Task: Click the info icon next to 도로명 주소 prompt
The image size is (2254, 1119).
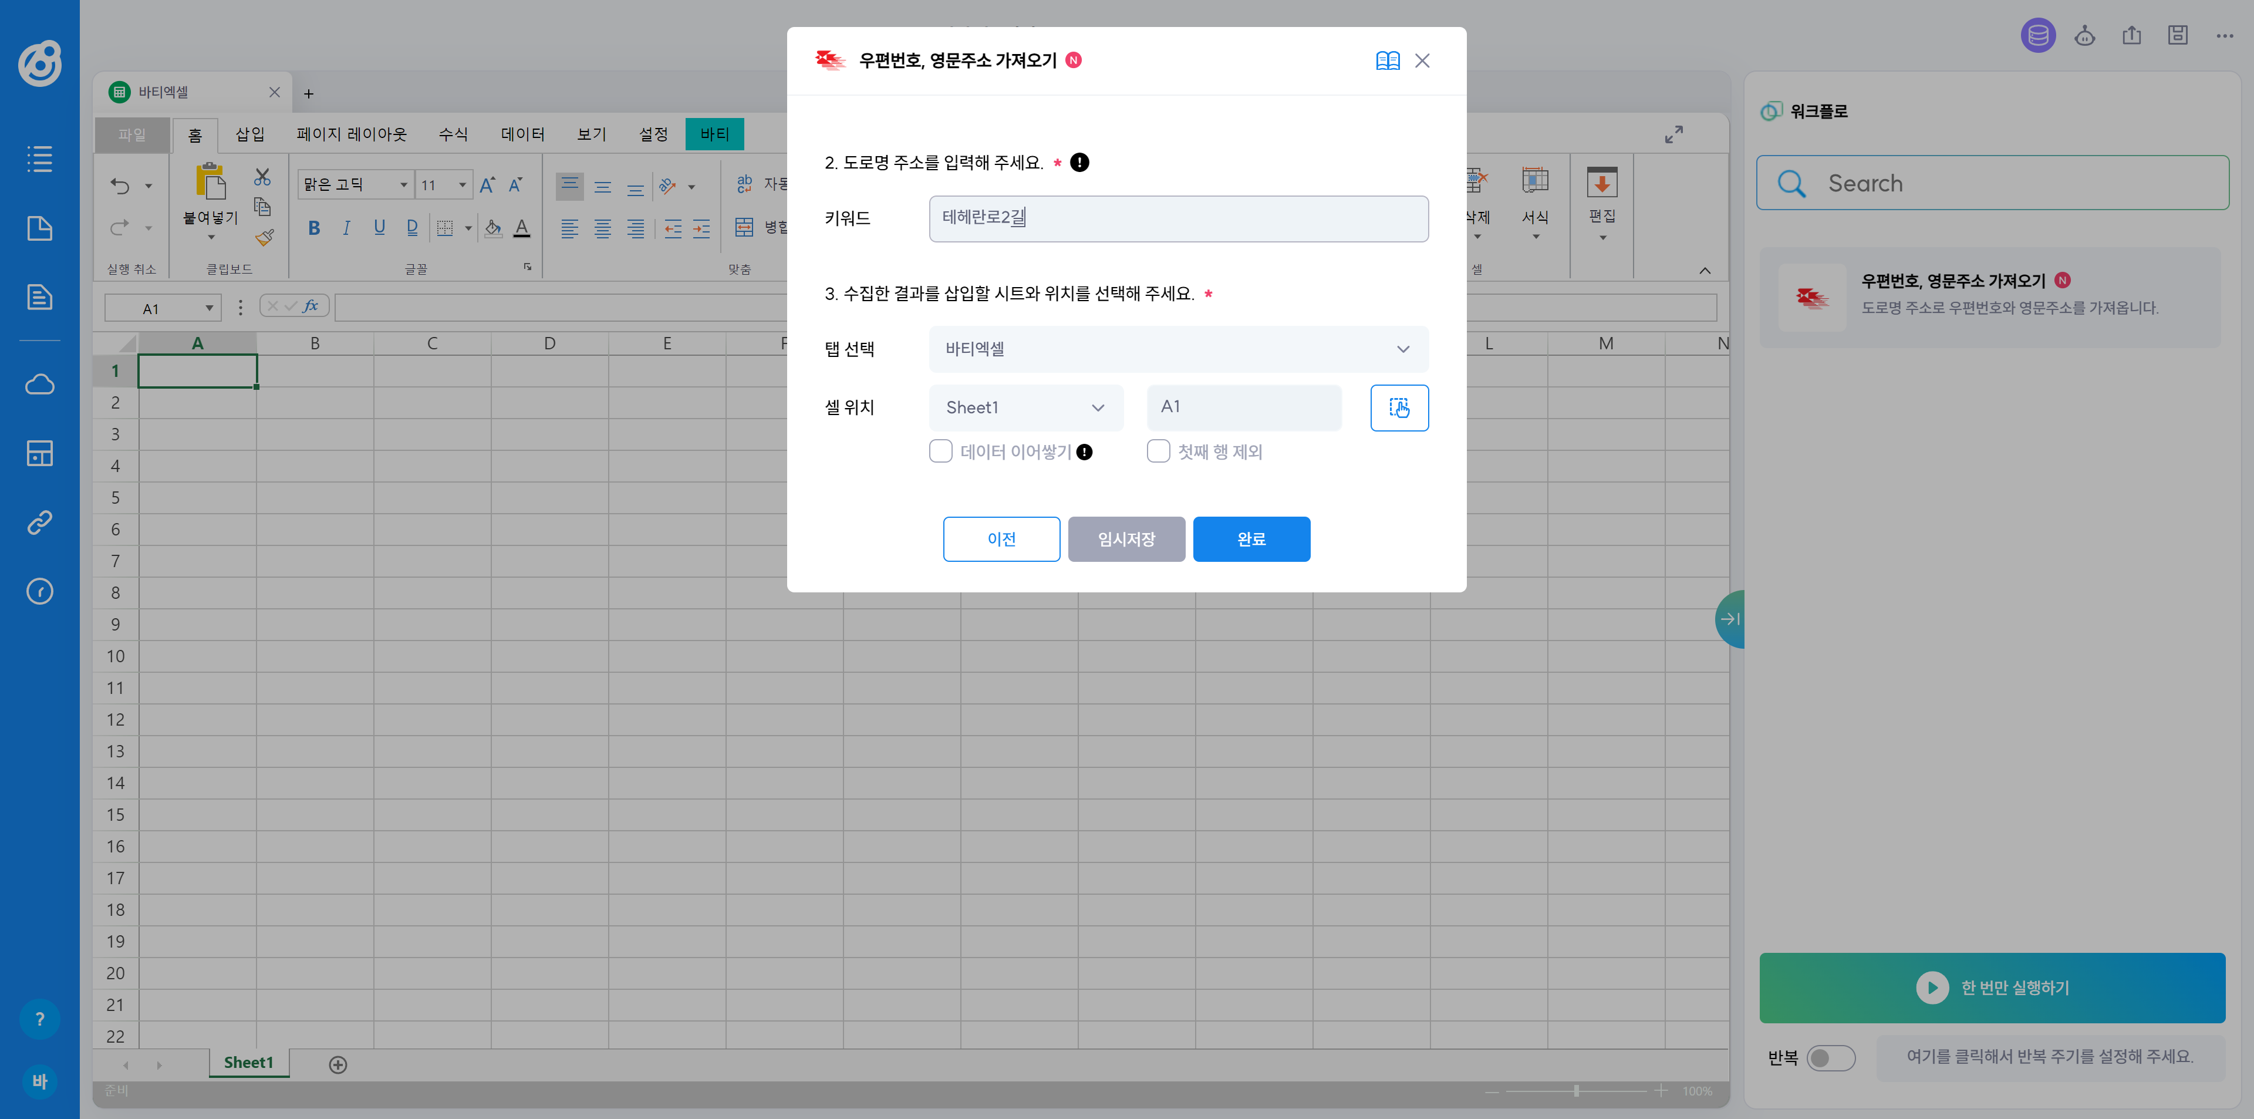Action: pos(1080,163)
